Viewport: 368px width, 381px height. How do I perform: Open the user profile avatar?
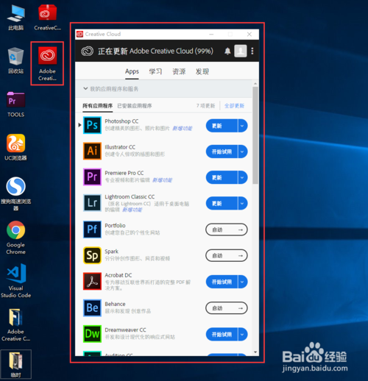[x=241, y=51]
